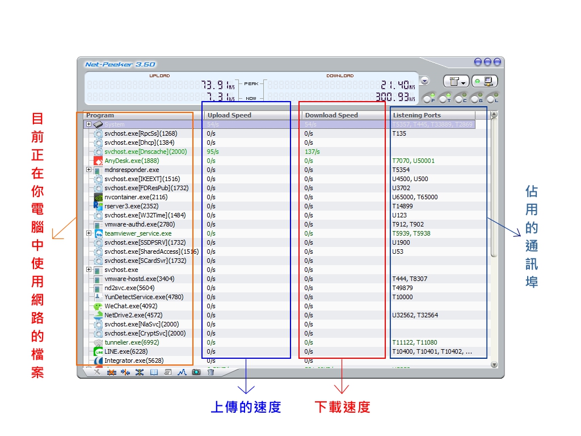Click the 137/s download speed value
The width and height of the screenshot is (581, 436).
tap(312, 152)
